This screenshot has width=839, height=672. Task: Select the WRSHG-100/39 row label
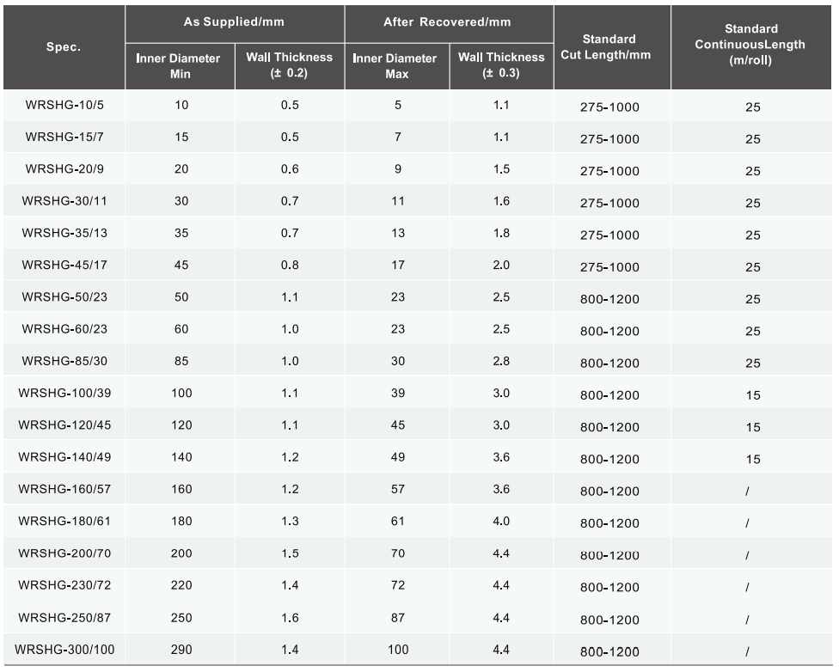tap(64, 394)
